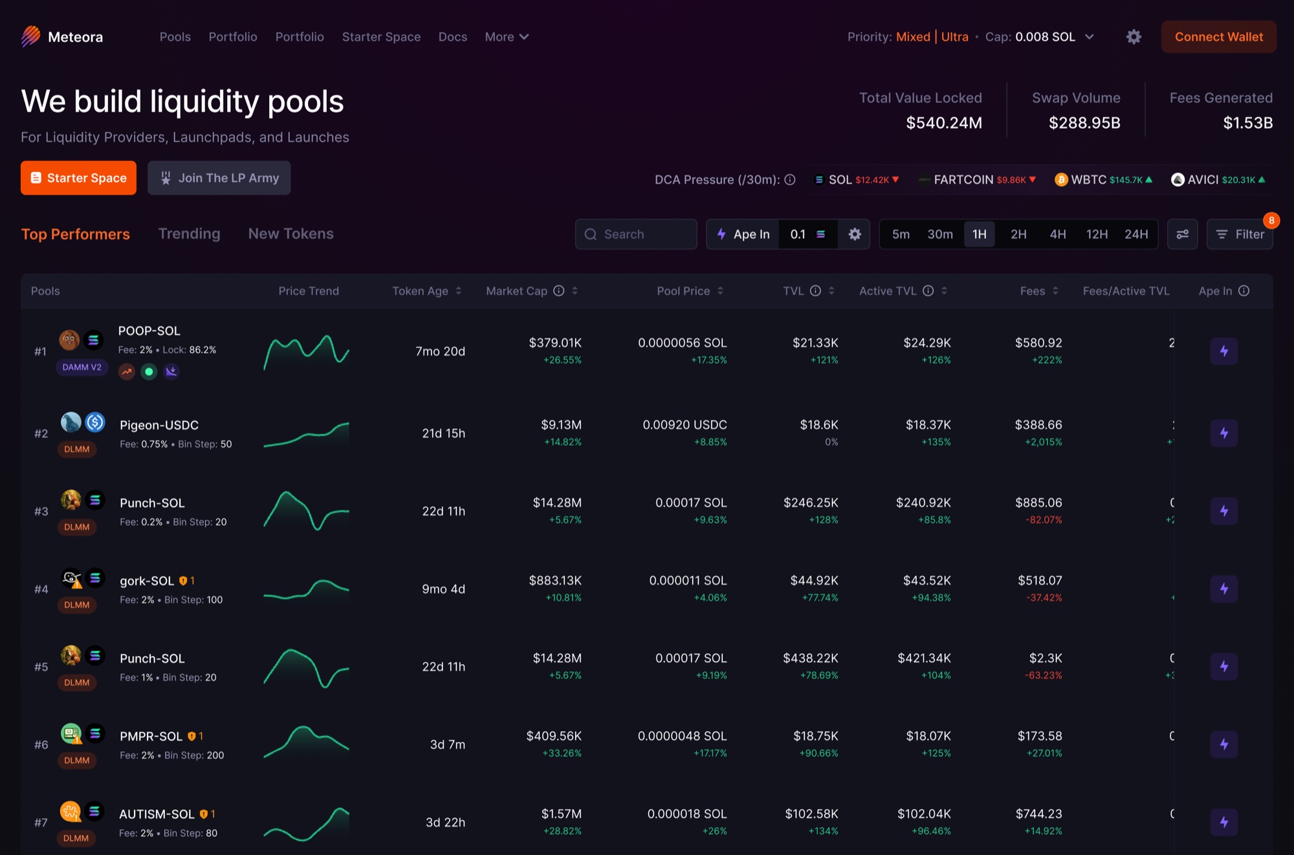The width and height of the screenshot is (1294, 855).
Task: Click the AUTISM-SOL price trend sparkline
Action: [306, 823]
